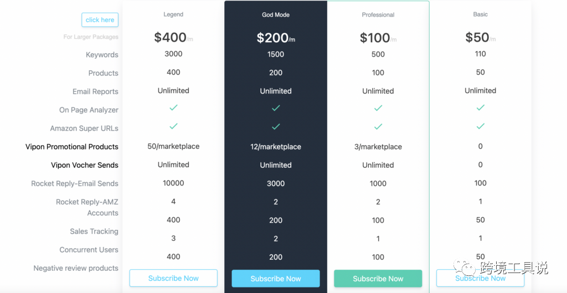567x293 pixels.
Task: Click the Amazon Super URLs checkmark under Legend
Action: pyautogui.click(x=173, y=126)
